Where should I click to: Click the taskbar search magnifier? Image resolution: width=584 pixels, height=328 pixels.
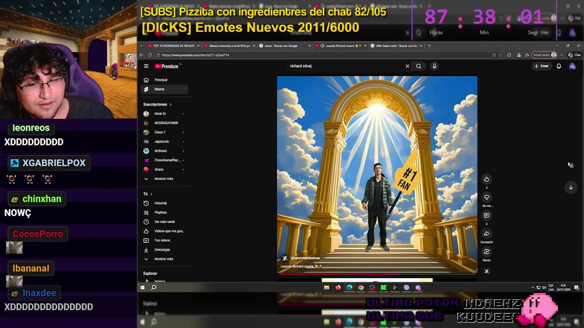[x=154, y=287]
